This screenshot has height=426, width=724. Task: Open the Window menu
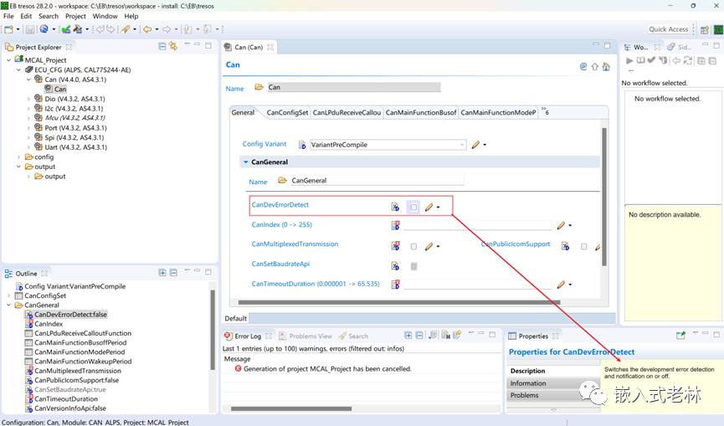[x=105, y=16]
